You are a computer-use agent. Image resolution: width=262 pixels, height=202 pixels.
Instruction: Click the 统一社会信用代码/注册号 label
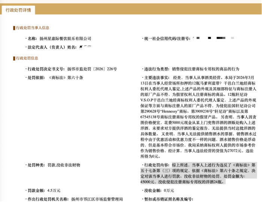(166, 39)
